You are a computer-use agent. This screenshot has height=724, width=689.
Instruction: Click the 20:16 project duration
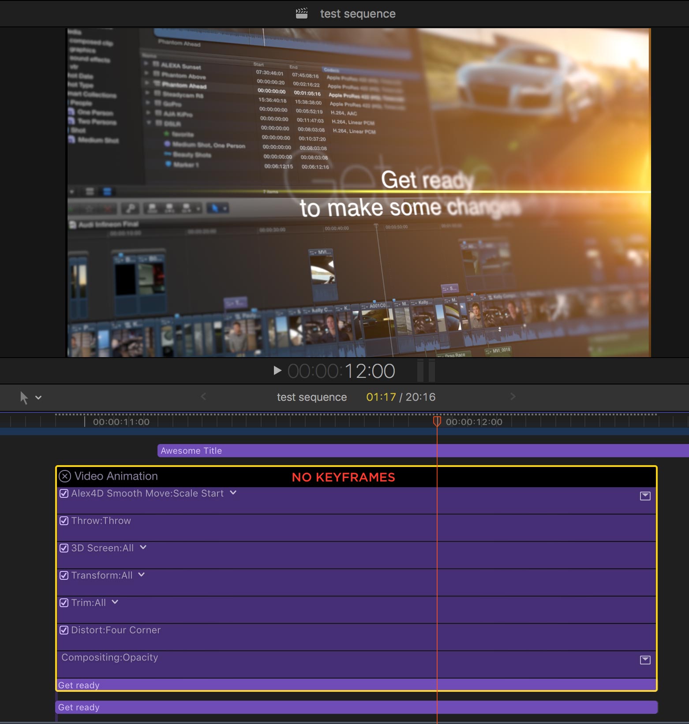420,397
